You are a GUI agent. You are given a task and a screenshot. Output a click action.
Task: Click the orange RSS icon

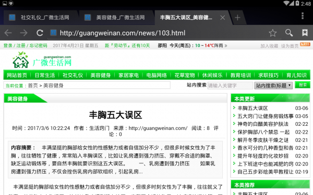coord(305,44)
